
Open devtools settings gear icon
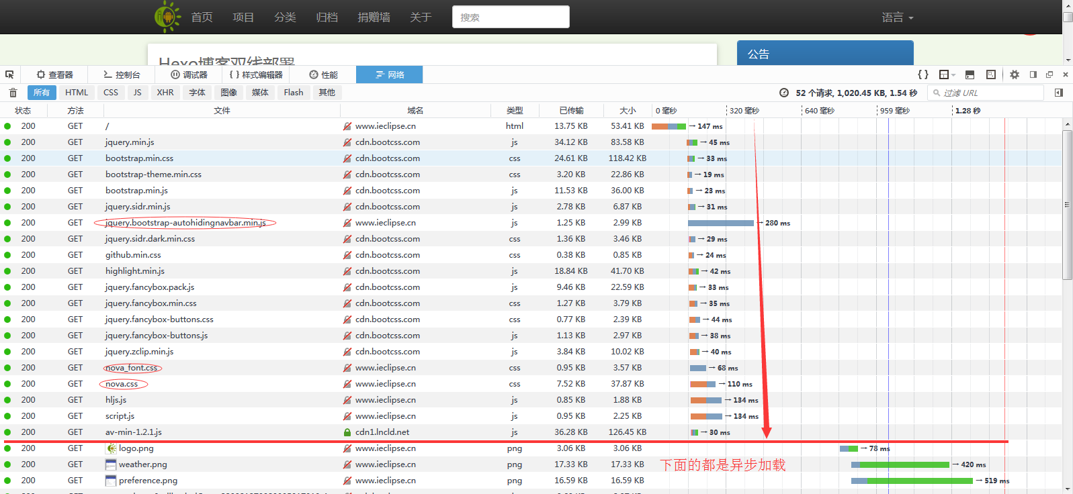(x=1015, y=75)
